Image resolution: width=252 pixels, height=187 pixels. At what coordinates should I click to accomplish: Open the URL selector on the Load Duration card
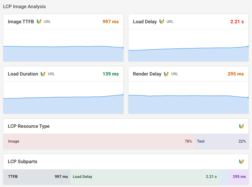coord(51,74)
